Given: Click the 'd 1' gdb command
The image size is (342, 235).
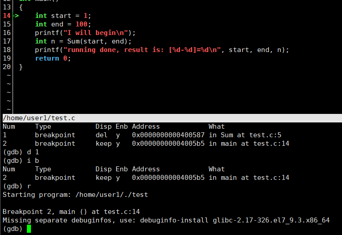Looking at the screenshot, I should (x=33, y=152).
